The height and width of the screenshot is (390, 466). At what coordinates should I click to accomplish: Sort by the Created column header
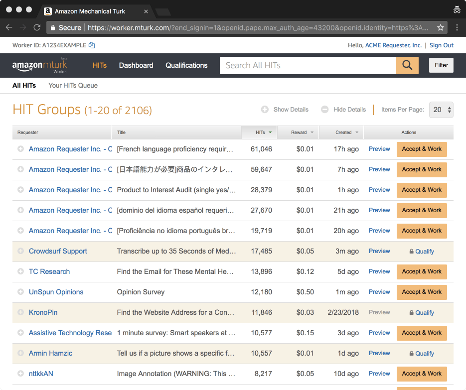pyautogui.click(x=343, y=132)
